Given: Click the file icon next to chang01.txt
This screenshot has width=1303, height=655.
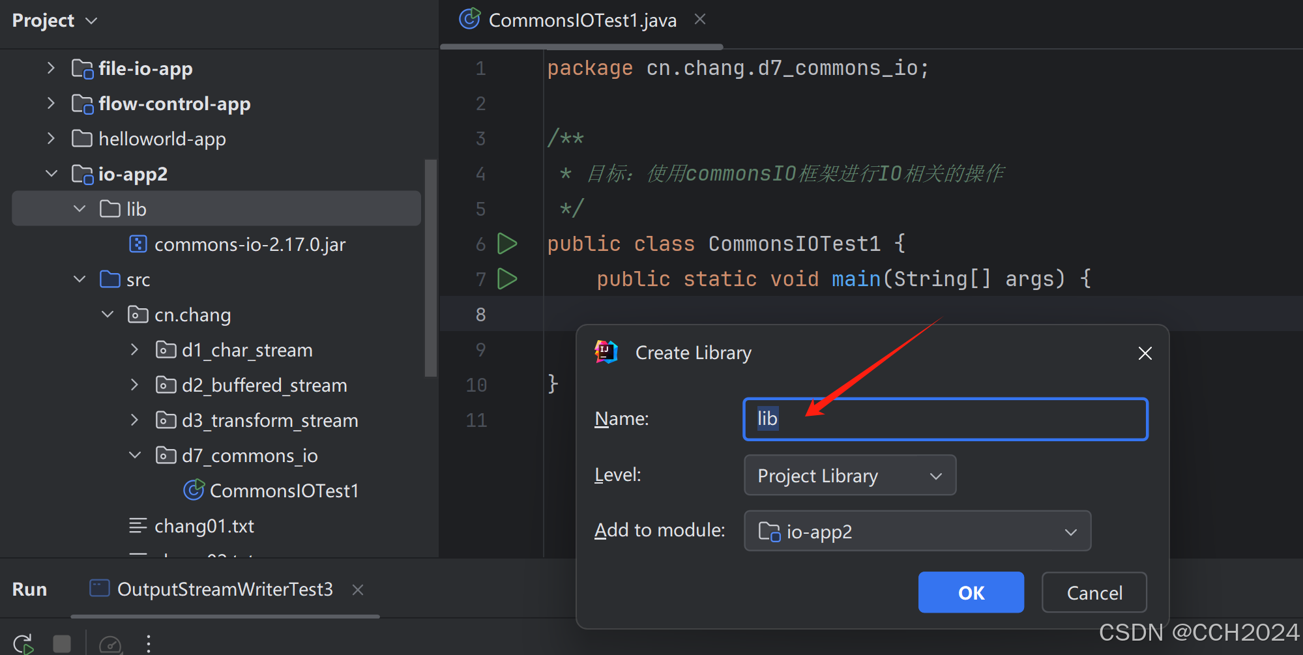Looking at the screenshot, I should [138, 525].
